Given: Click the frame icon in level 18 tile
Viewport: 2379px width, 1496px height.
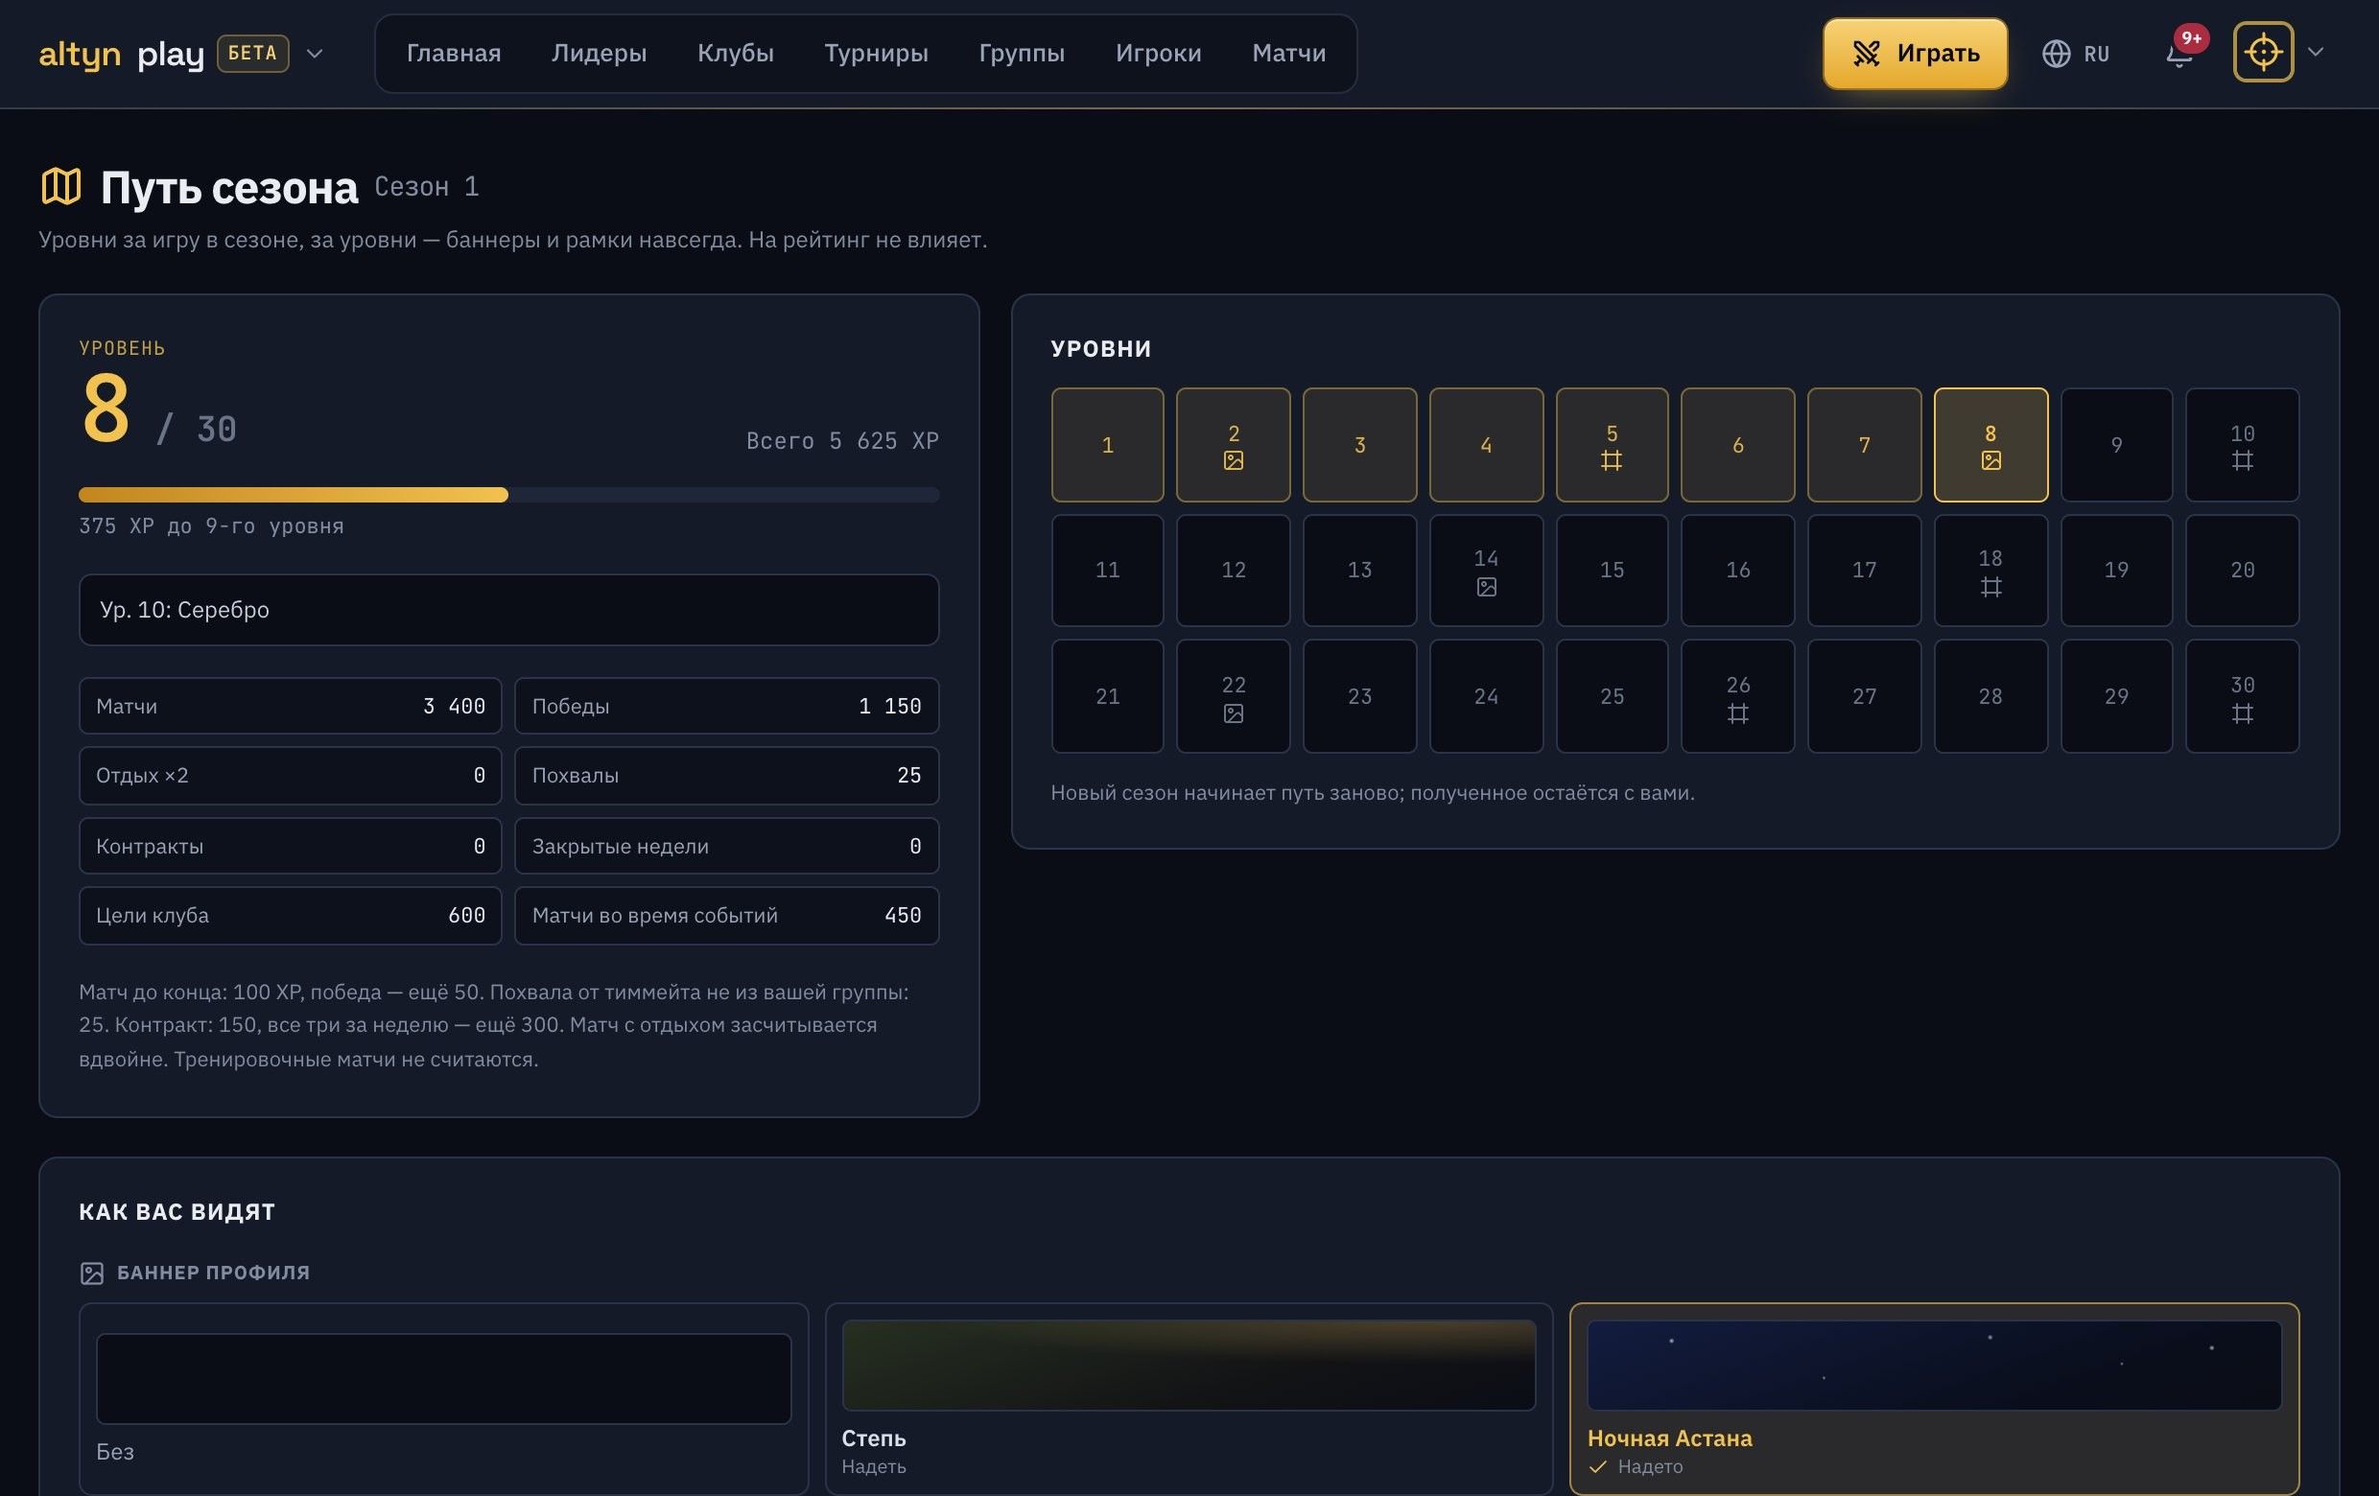Looking at the screenshot, I should [1990, 587].
